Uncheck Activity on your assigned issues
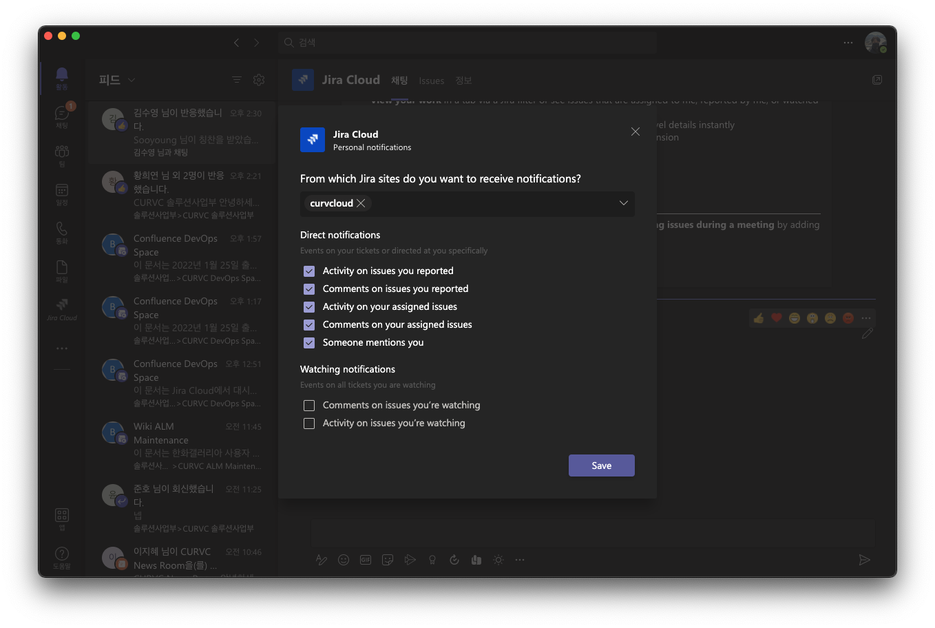This screenshot has height=628, width=935. (309, 307)
